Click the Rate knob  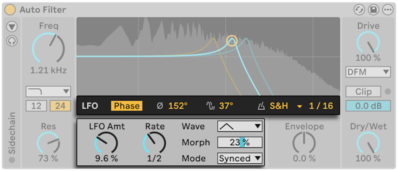pos(154,142)
